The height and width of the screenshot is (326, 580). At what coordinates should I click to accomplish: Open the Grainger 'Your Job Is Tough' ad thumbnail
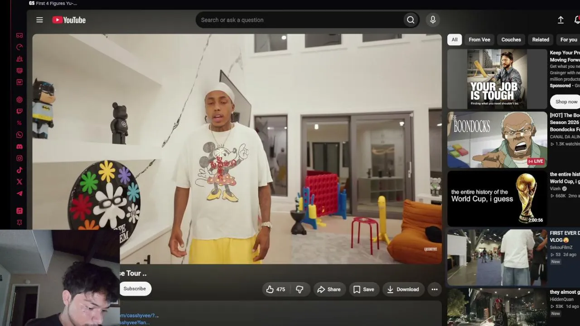(497, 79)
